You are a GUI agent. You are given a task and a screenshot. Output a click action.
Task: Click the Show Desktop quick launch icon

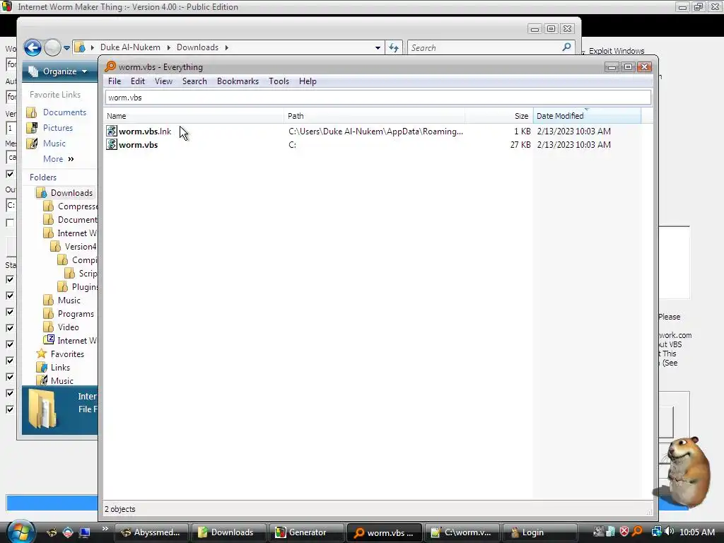[x=84, y=532]
